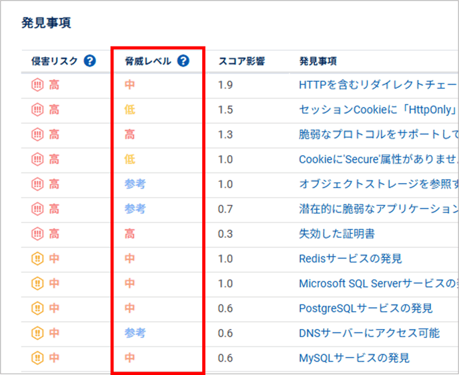Click medium-risk icon in DNS server row
The height and width of the screenshot is (375, 459).
[37, 333]
